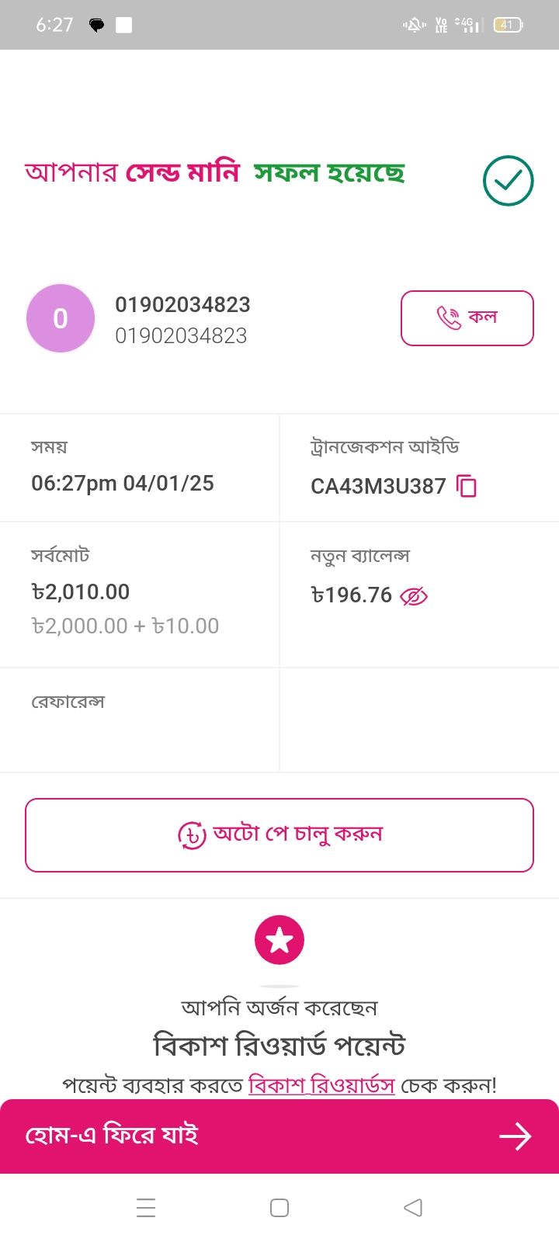Open the বিকাশ রিওয়ার্ডস link
559x1242 pixels.
tap(321, 1084)
